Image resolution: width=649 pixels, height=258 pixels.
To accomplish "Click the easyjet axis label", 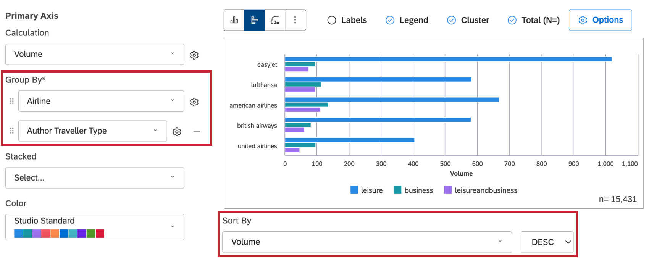I will pos(267,65).
